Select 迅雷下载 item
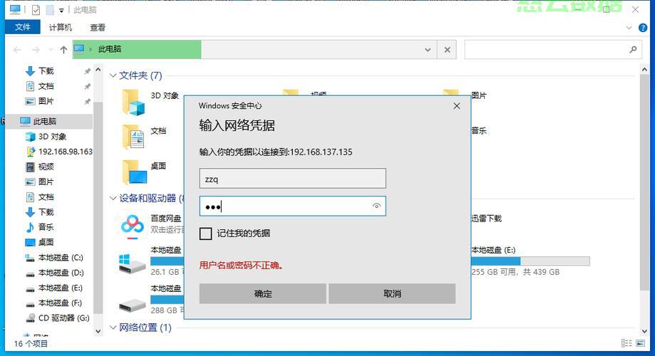This screenshot has width=655, height=356. (x=486, y=219)
